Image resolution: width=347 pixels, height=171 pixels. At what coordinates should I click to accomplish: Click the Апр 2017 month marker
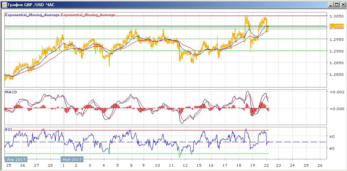(16, 159)
